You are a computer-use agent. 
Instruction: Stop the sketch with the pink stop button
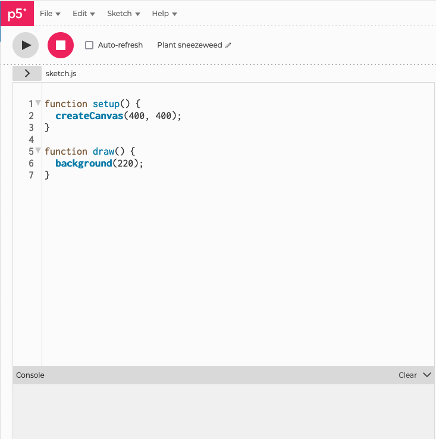pos(61,45)
